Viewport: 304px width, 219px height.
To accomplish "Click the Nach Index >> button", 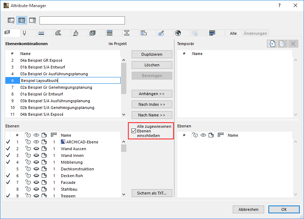I will (152, 104).
